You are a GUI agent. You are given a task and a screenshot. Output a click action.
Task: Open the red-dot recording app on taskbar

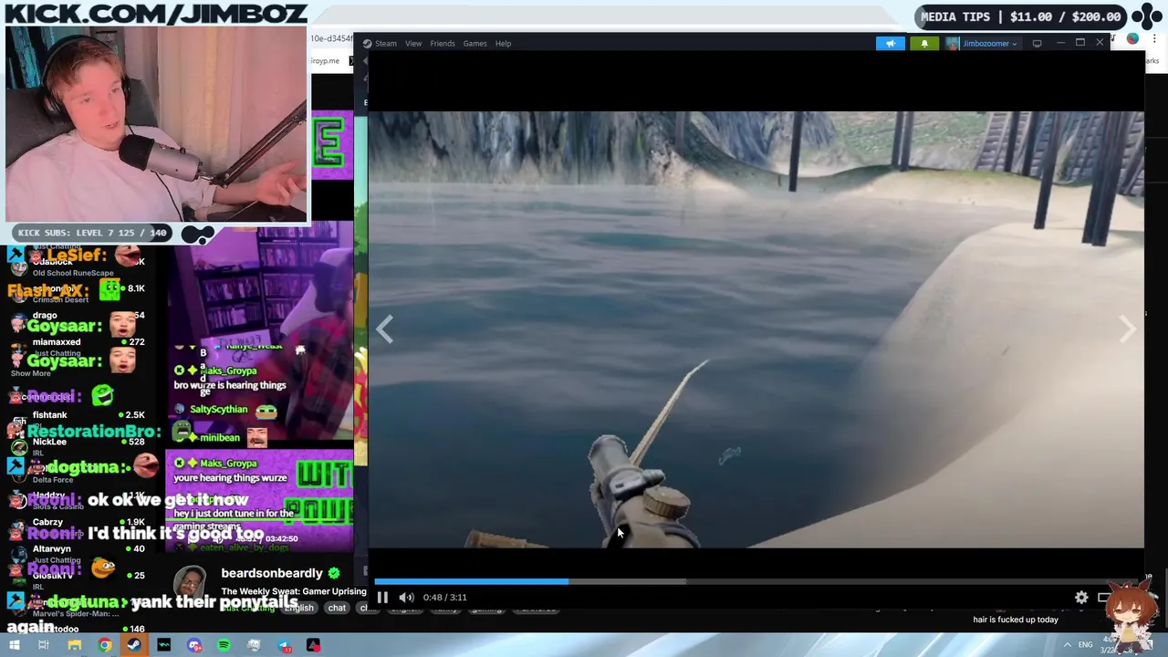click(313, 645)
